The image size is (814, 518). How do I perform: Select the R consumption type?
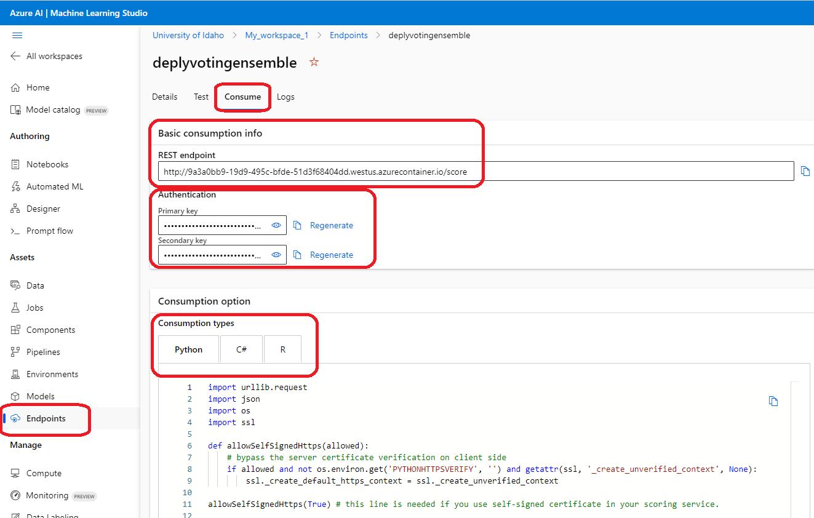283,349
